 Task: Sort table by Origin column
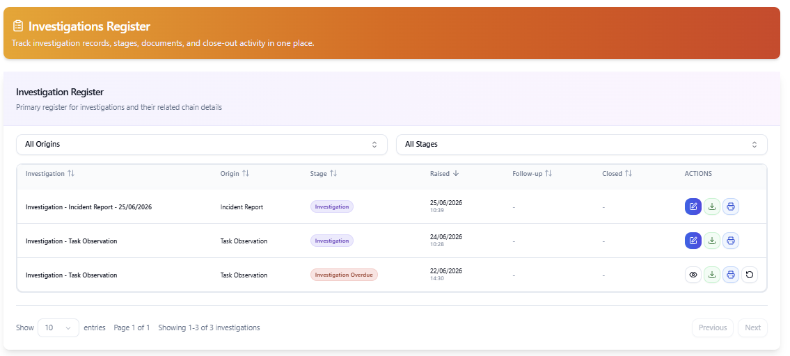coord(235,173)
